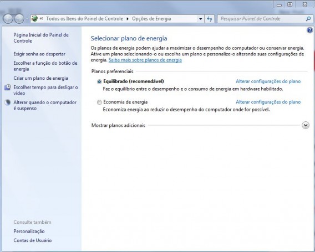Expand 'Mostrar planos adicionais' chevron
This screenshot has height=252, width=315.
pos(306,125)
